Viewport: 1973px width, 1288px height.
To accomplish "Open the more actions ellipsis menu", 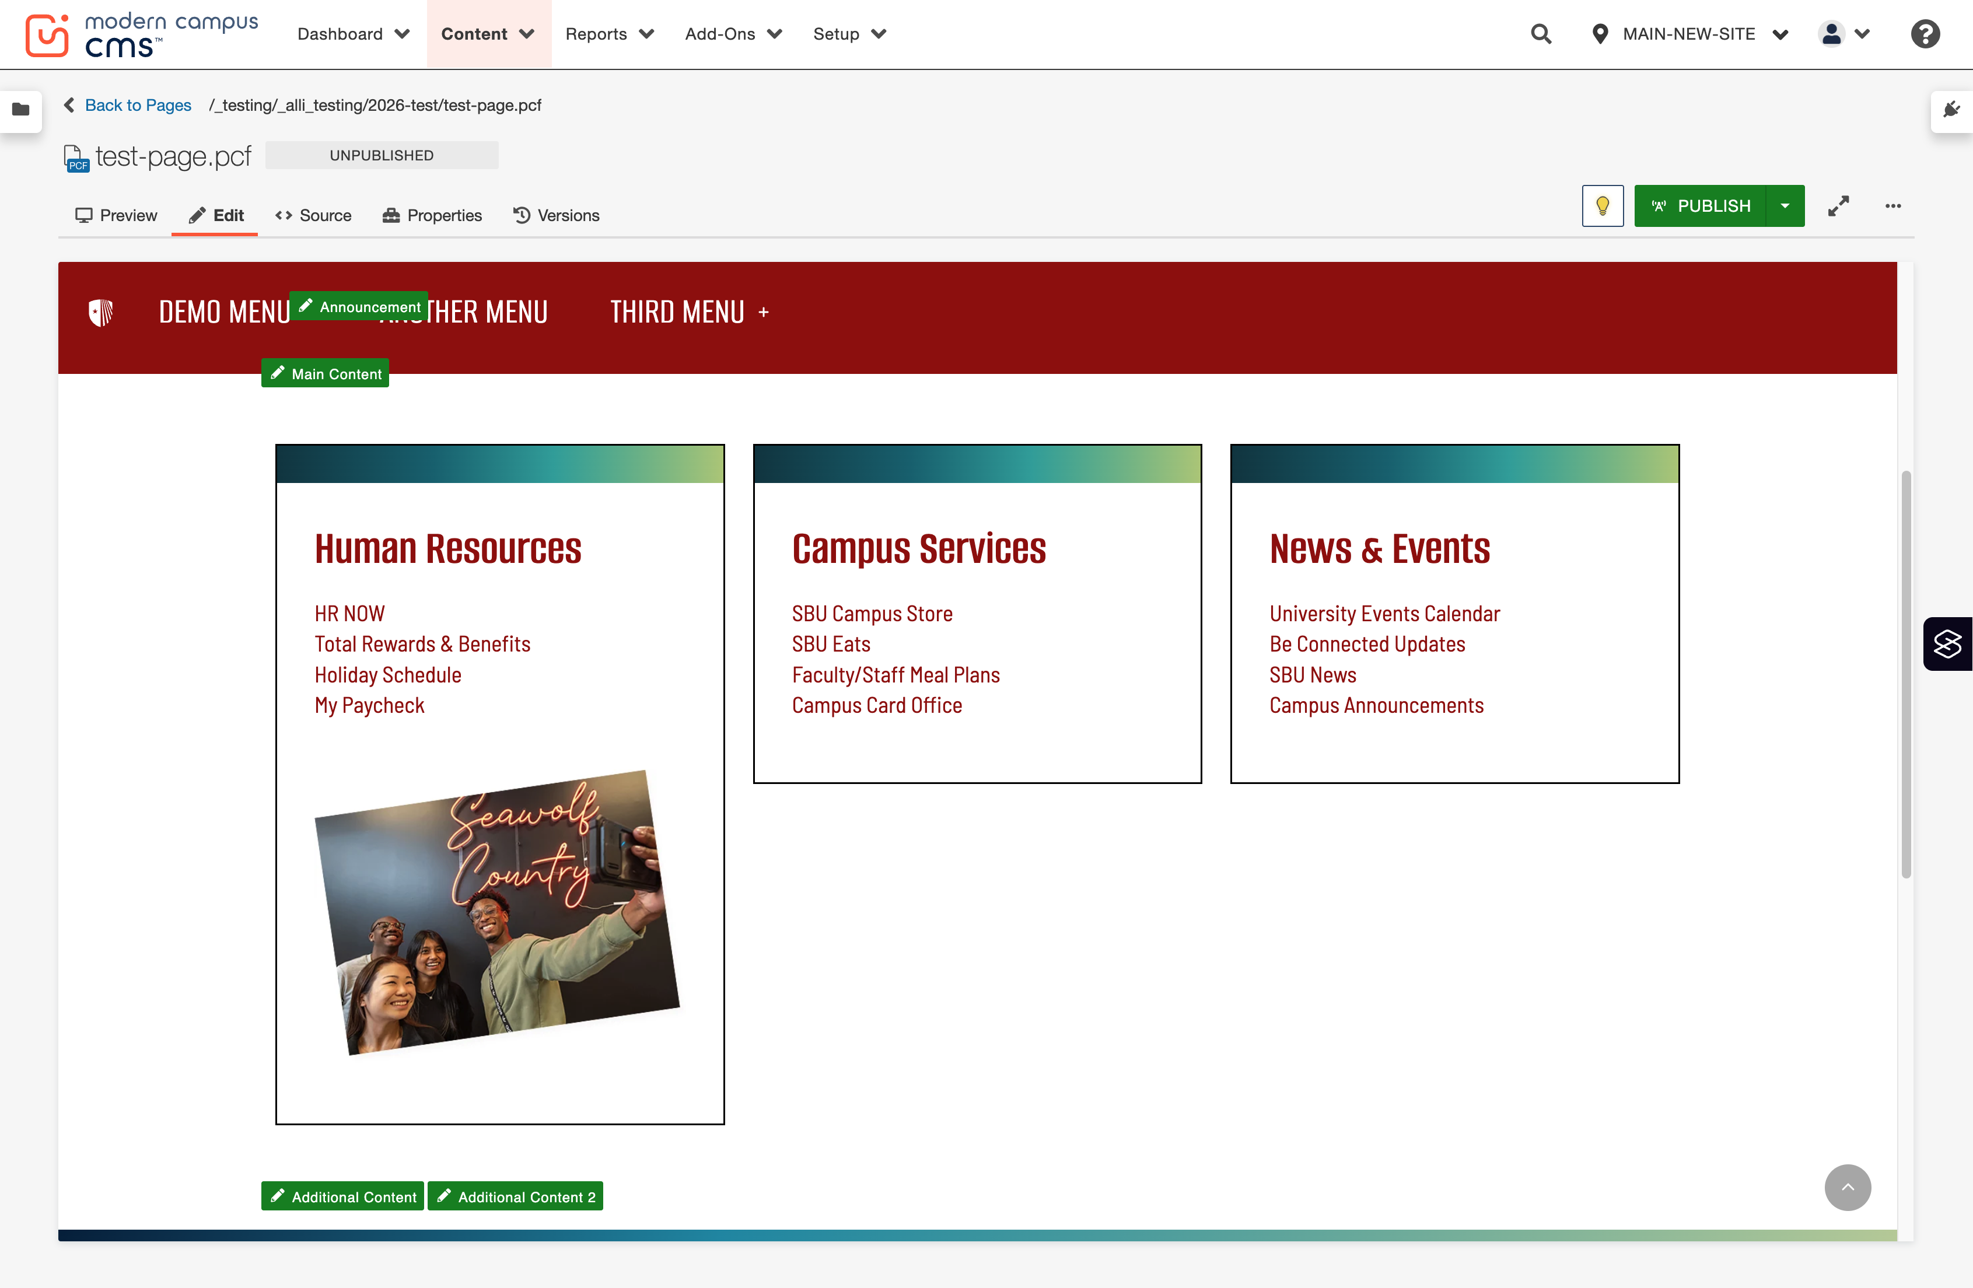I will [x=1892, y=205].
